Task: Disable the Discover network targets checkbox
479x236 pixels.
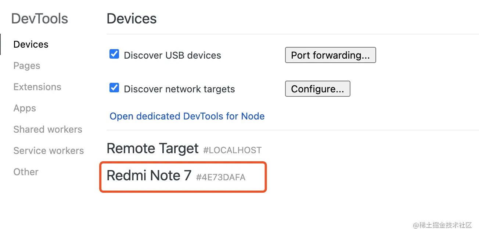Action: coord(114,88)
